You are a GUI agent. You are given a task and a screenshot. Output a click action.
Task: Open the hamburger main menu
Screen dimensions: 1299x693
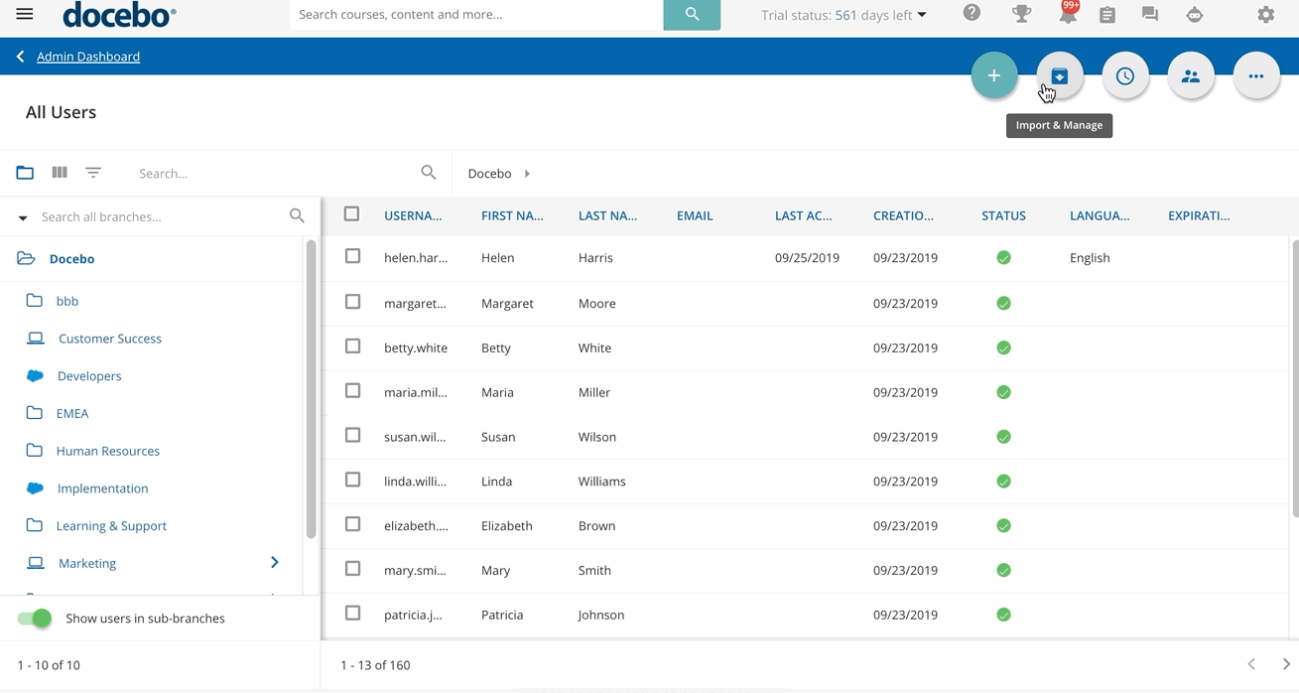[x=25, y=15]
